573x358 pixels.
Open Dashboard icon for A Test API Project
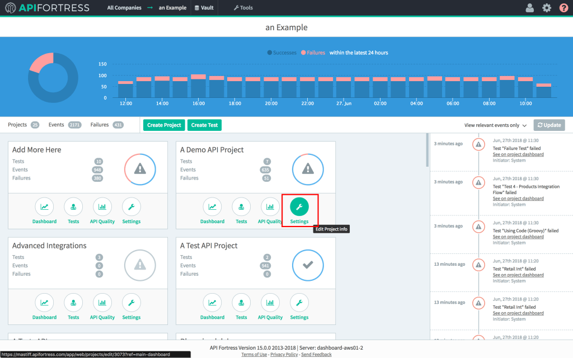(x=212, y=303)
